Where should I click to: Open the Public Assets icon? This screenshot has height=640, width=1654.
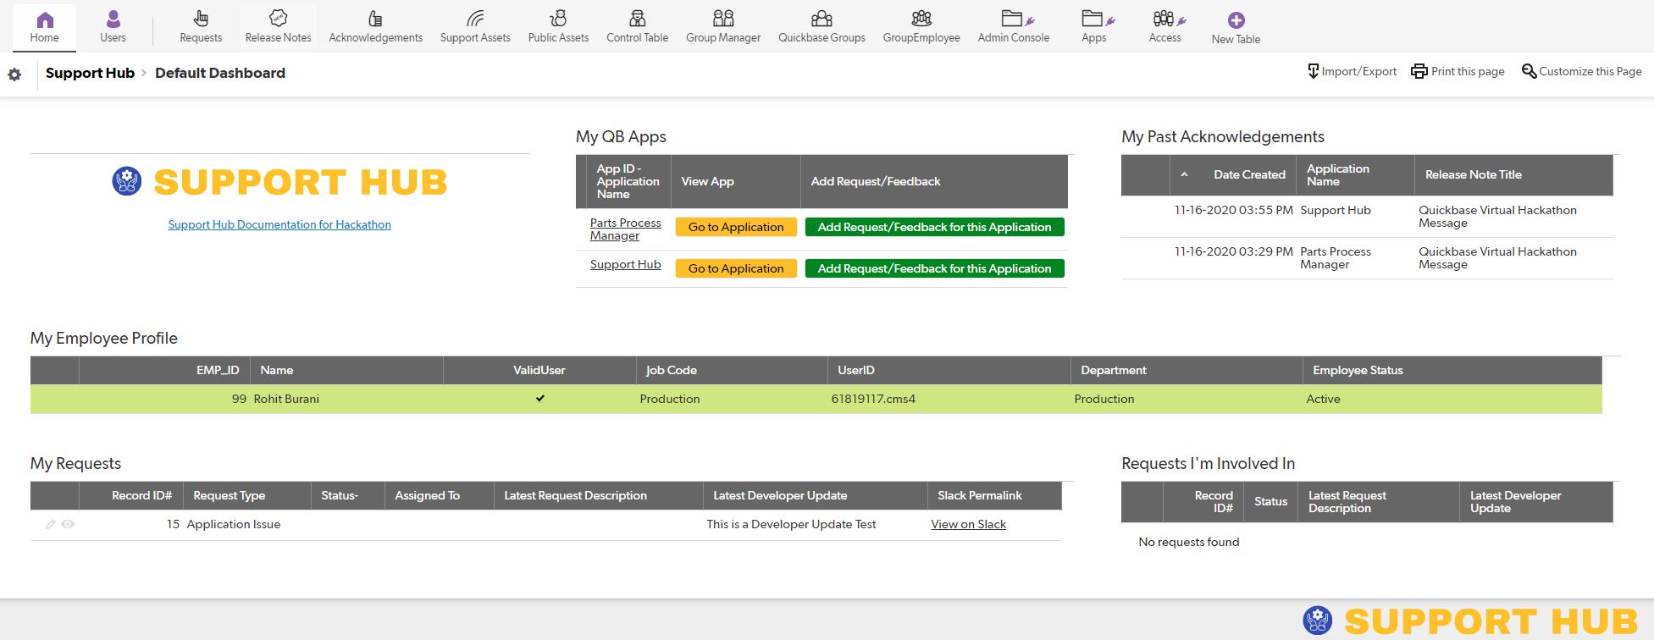558,18
